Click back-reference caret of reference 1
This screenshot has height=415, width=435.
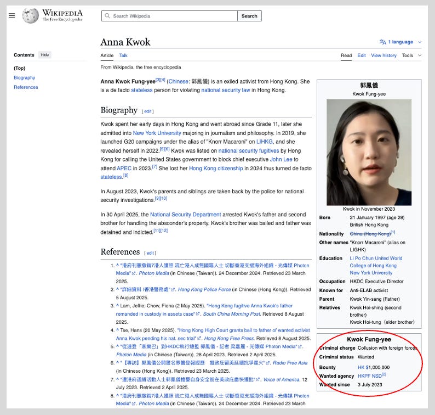tap(117, 265)
